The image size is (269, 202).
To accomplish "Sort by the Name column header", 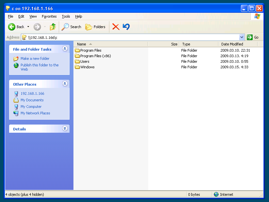I will (111, 44).
